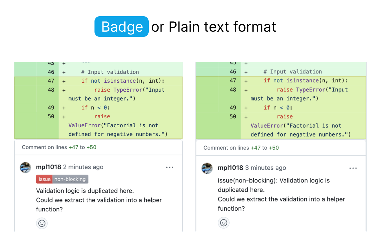Click the +47 line reference in the left panel
Image resolution: width=371 pixels, height=232 pixels.
(73, 147)
